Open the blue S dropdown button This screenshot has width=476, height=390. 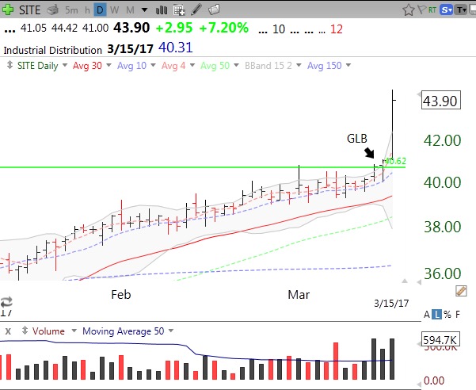pyautogui.click(x=447, y=10)
